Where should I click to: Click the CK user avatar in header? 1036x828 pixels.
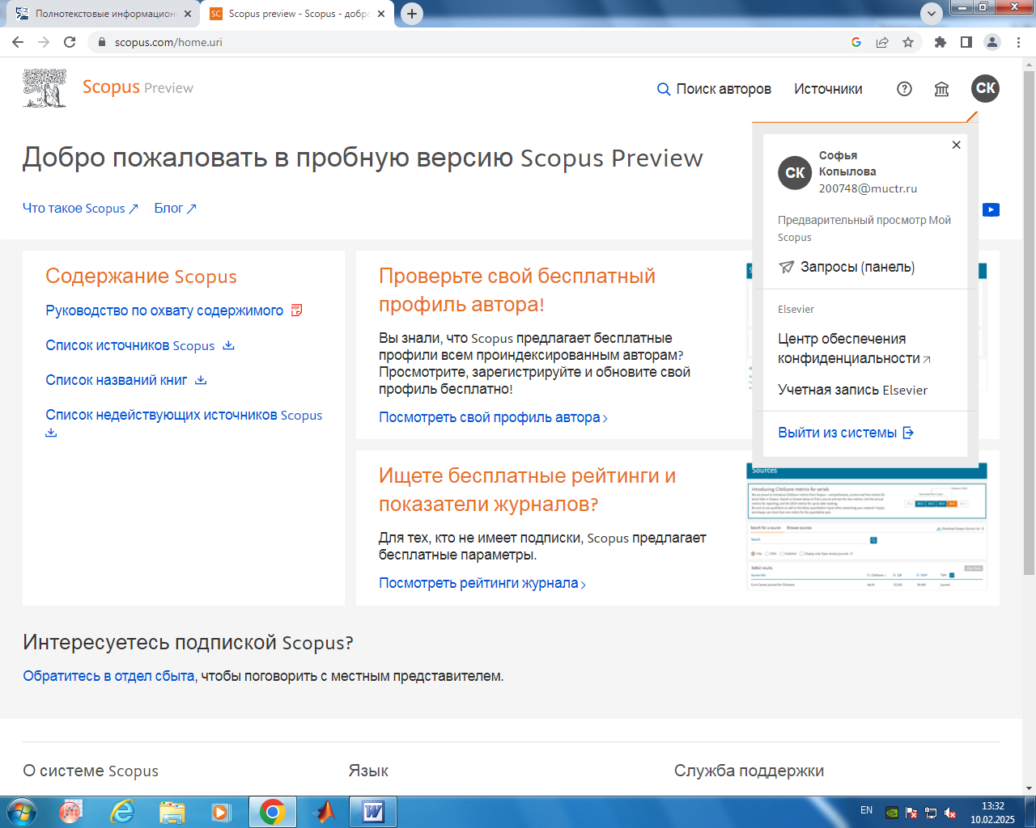coord(985,88)
